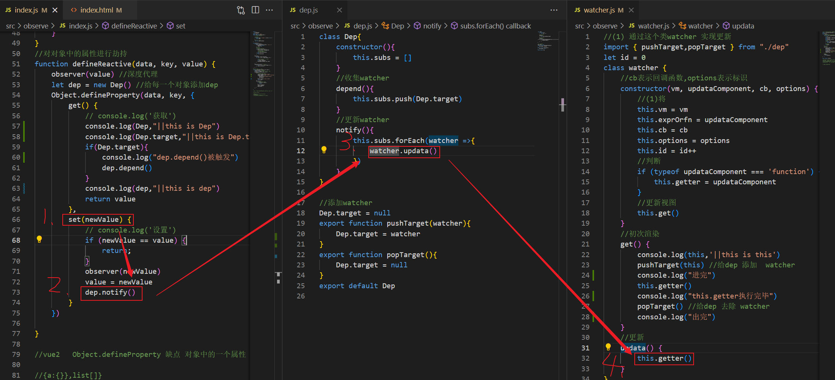Close the watcher.js tab

tap(631, 10)
